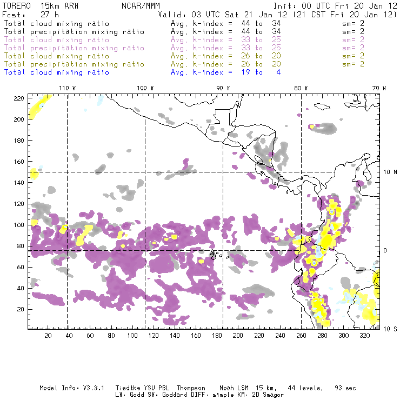Image resolution: width=400 pixels, height=400 pixels.
Task: Click the "2D Smagor" text at bottom
Action: (x=268, y=395)
